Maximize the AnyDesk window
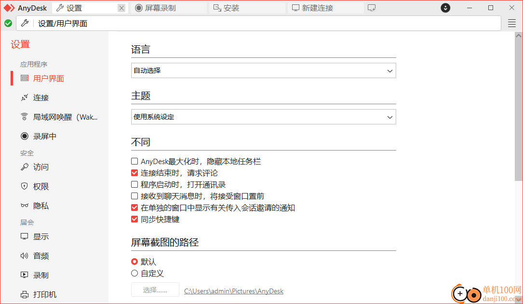 491,8
